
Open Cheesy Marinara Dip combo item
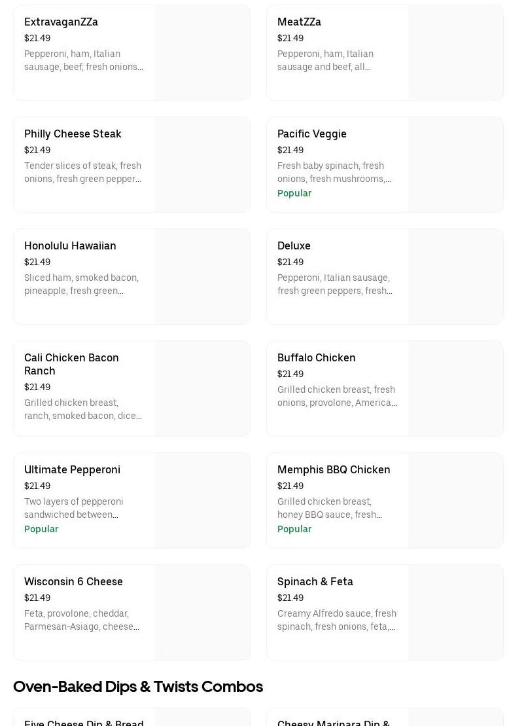coord(334,721)
